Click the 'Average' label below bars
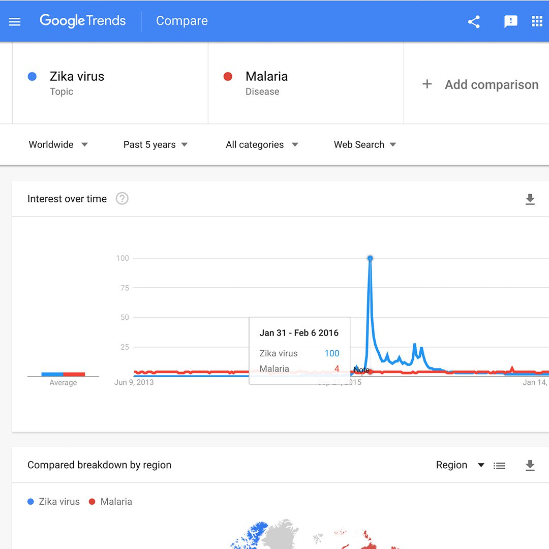The height and width of the screenshot is (549, 549). click(63, 383)
